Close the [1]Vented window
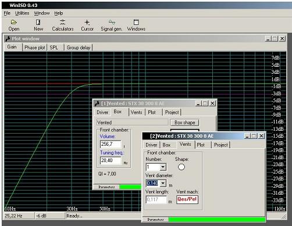The height and width of the screenshot is (226, 292). 212,103
